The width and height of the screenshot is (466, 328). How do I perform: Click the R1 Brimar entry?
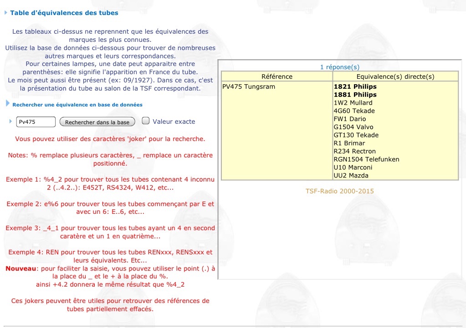pos(349,143)
